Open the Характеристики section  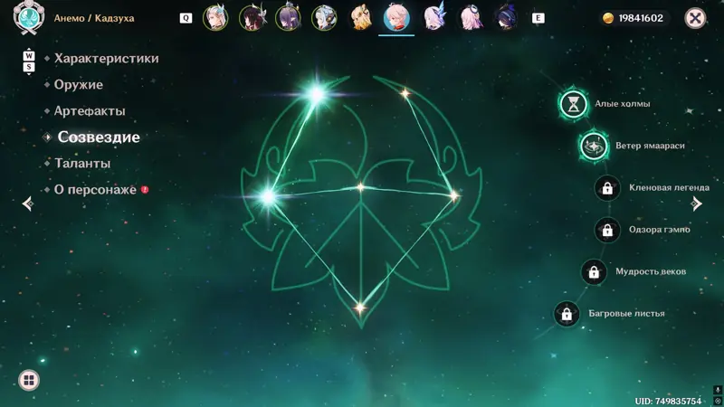106,59
